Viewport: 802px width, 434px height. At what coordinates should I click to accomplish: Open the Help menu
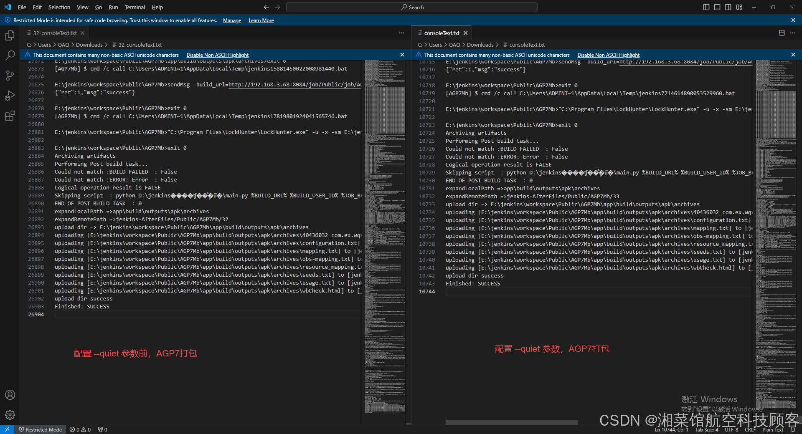pyautogui.click(x=157, y=7)
